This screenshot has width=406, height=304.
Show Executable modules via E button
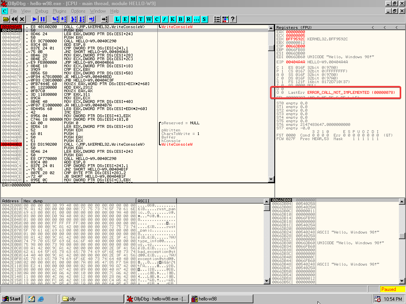tap(125, 19)
